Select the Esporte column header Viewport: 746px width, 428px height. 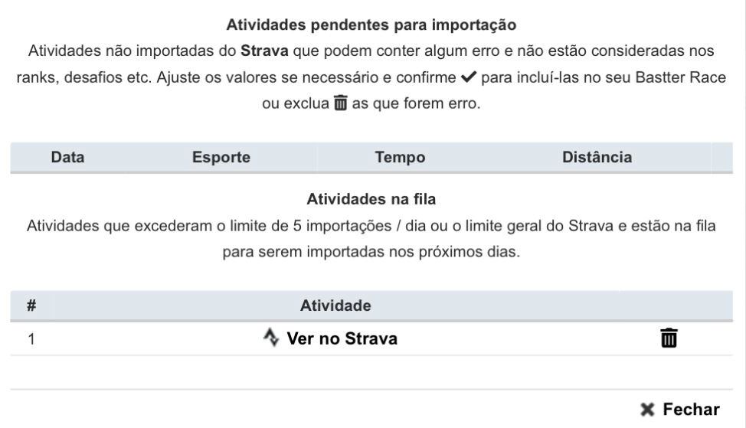tap(221, 158)
